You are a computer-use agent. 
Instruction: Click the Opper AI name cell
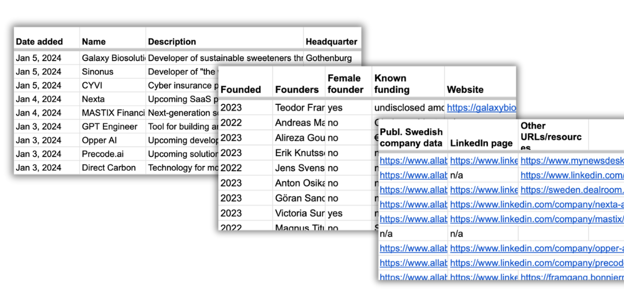(x=113, y=140)
